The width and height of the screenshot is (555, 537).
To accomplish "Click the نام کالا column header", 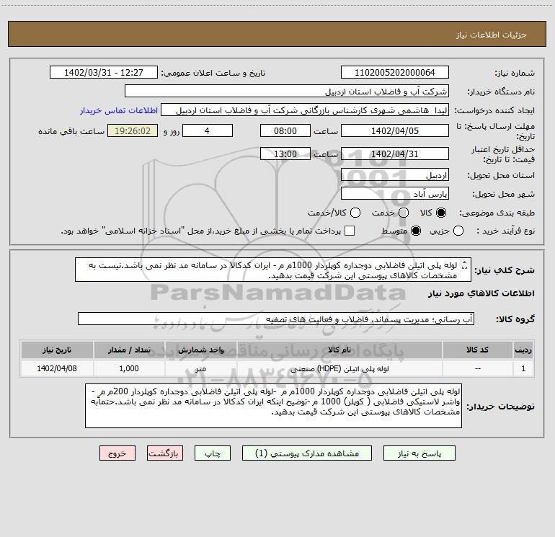I will [x=339, y=350].
